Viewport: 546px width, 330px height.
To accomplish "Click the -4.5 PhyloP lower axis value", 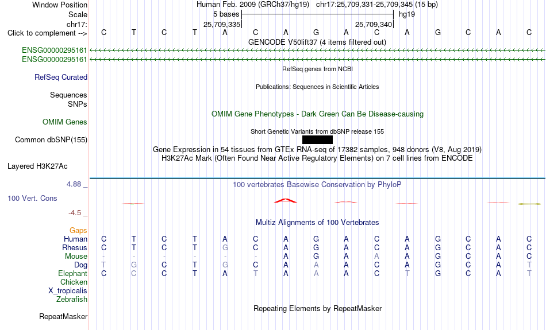I will [75, 212].
